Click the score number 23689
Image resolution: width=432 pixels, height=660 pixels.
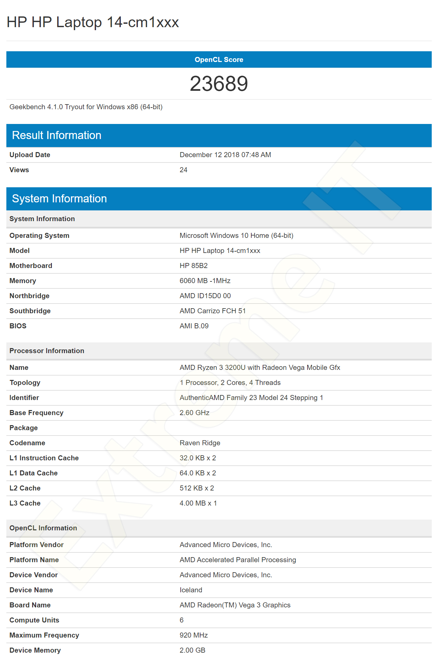point(219,83)
